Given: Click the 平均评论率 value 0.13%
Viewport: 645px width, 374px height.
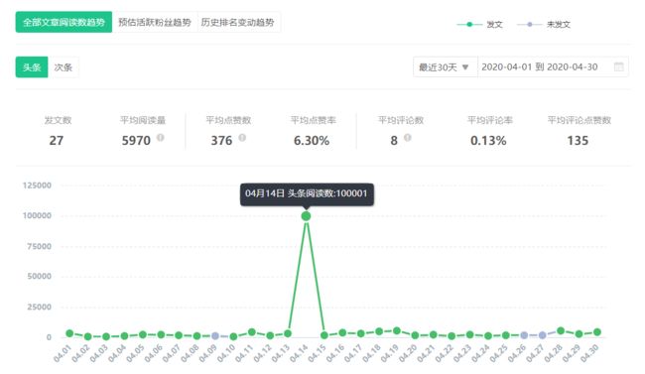Looking at the screenshot, I should click(x=488, y=141).
